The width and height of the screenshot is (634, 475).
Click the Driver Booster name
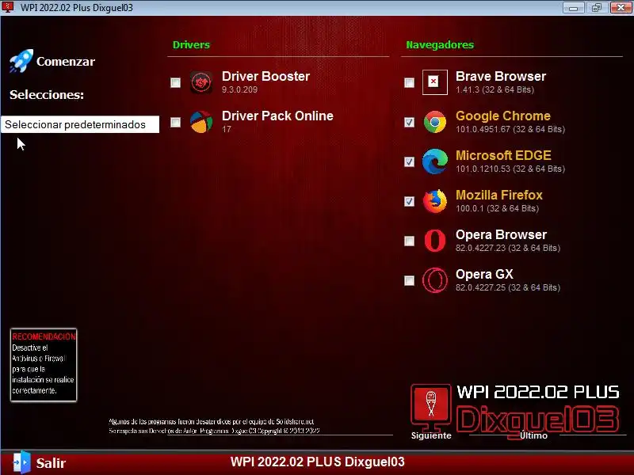[265, 76]
